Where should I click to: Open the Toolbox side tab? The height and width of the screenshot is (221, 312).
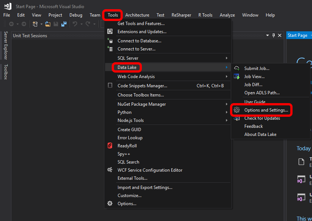coord(6,72)
